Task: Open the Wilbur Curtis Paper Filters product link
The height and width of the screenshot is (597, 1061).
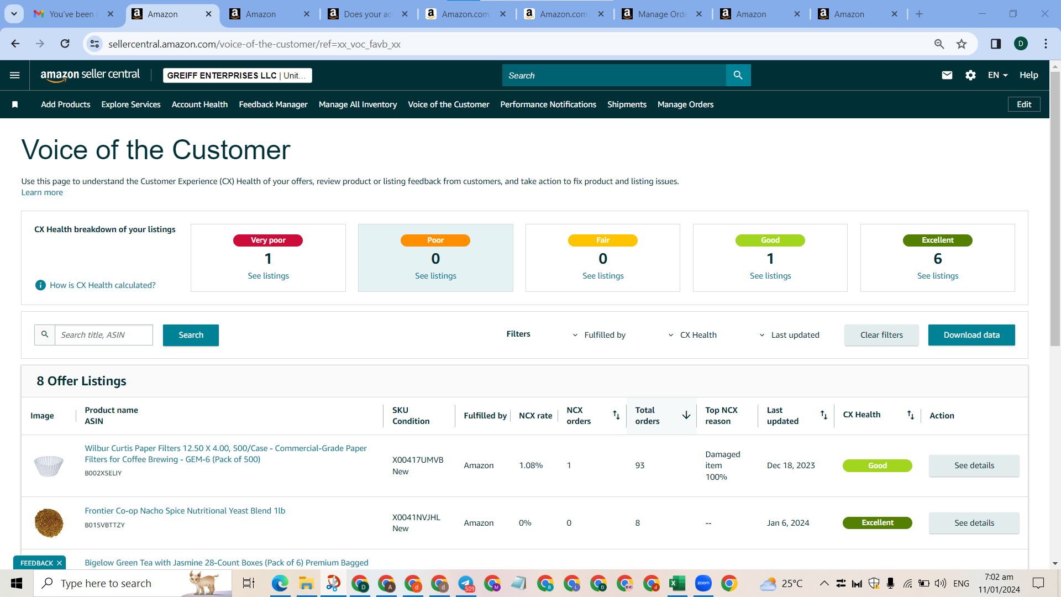Action: click(225, 454)
